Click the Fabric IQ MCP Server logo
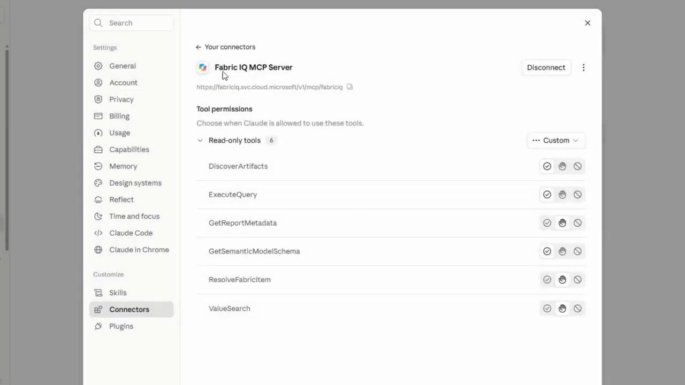This screenshot has height=385, width=685. tap(203, 67)
